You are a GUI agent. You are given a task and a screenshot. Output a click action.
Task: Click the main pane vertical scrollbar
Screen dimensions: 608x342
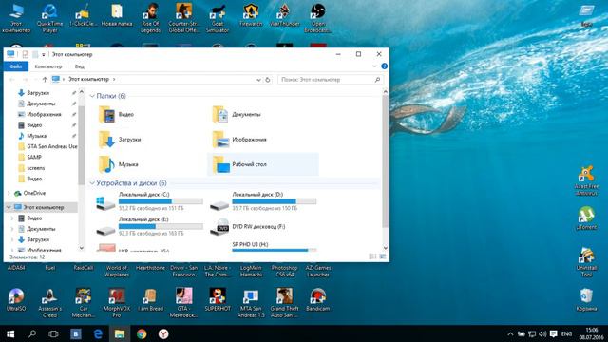pos(385,161)
